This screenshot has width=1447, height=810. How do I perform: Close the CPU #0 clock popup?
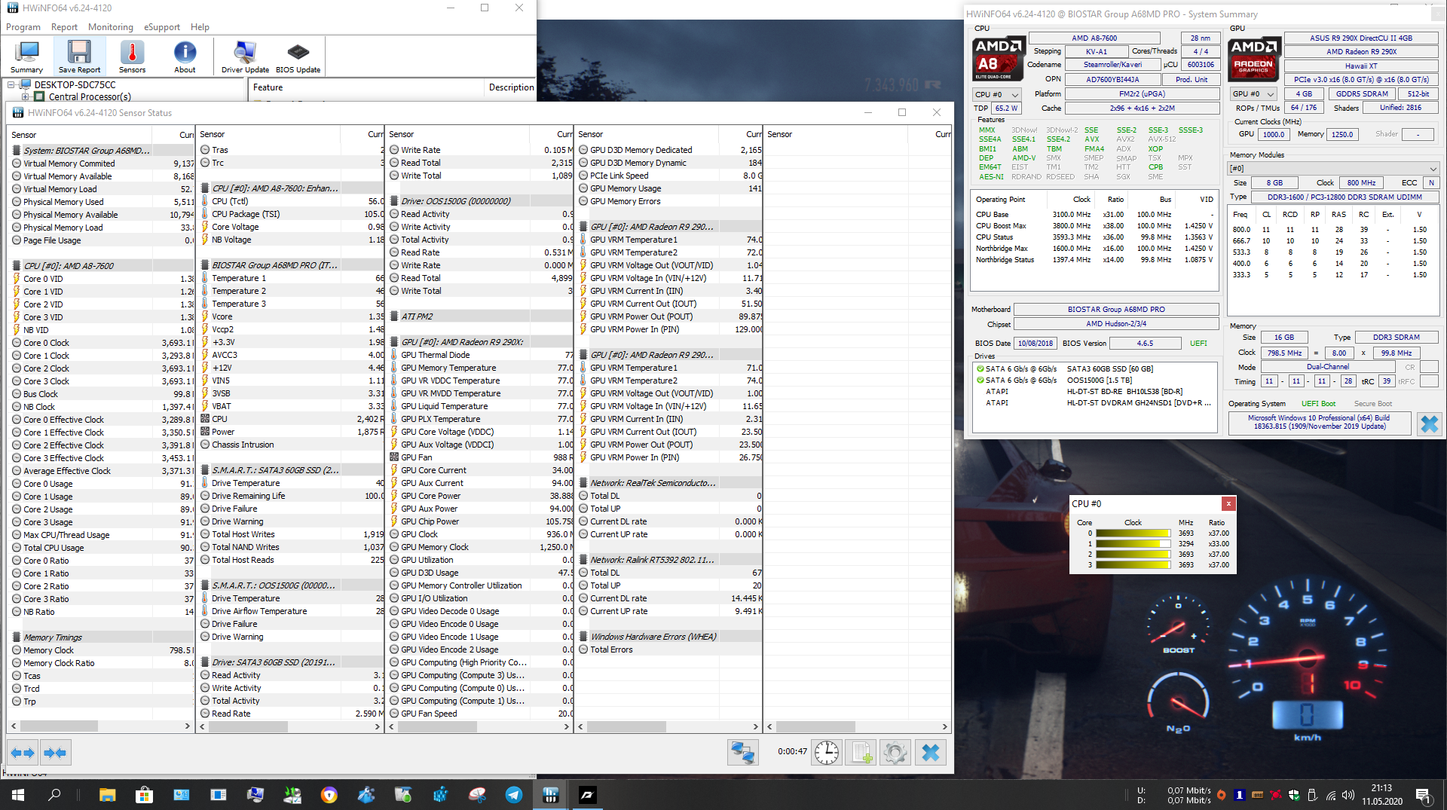tap(1228, 503)
